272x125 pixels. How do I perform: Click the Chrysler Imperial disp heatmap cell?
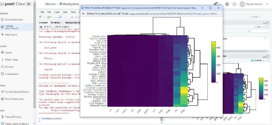click(184, 88)
